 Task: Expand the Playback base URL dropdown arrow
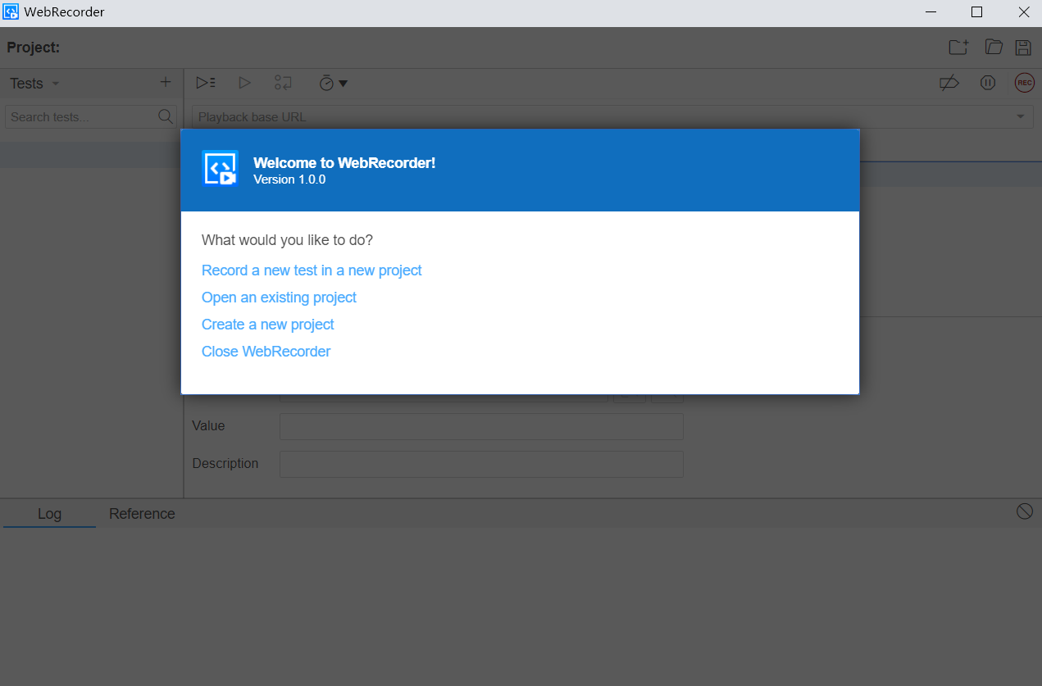1021,117
